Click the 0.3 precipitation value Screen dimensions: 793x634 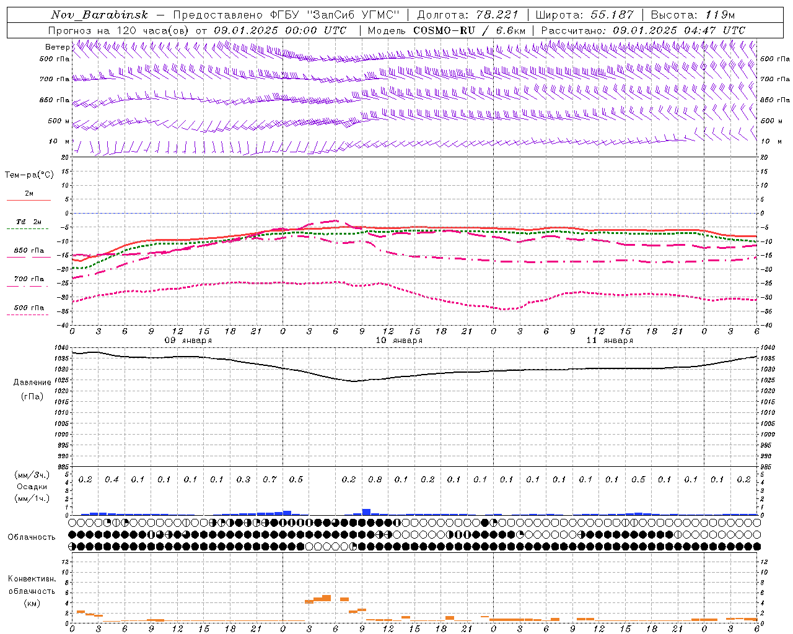coord(243,480)
